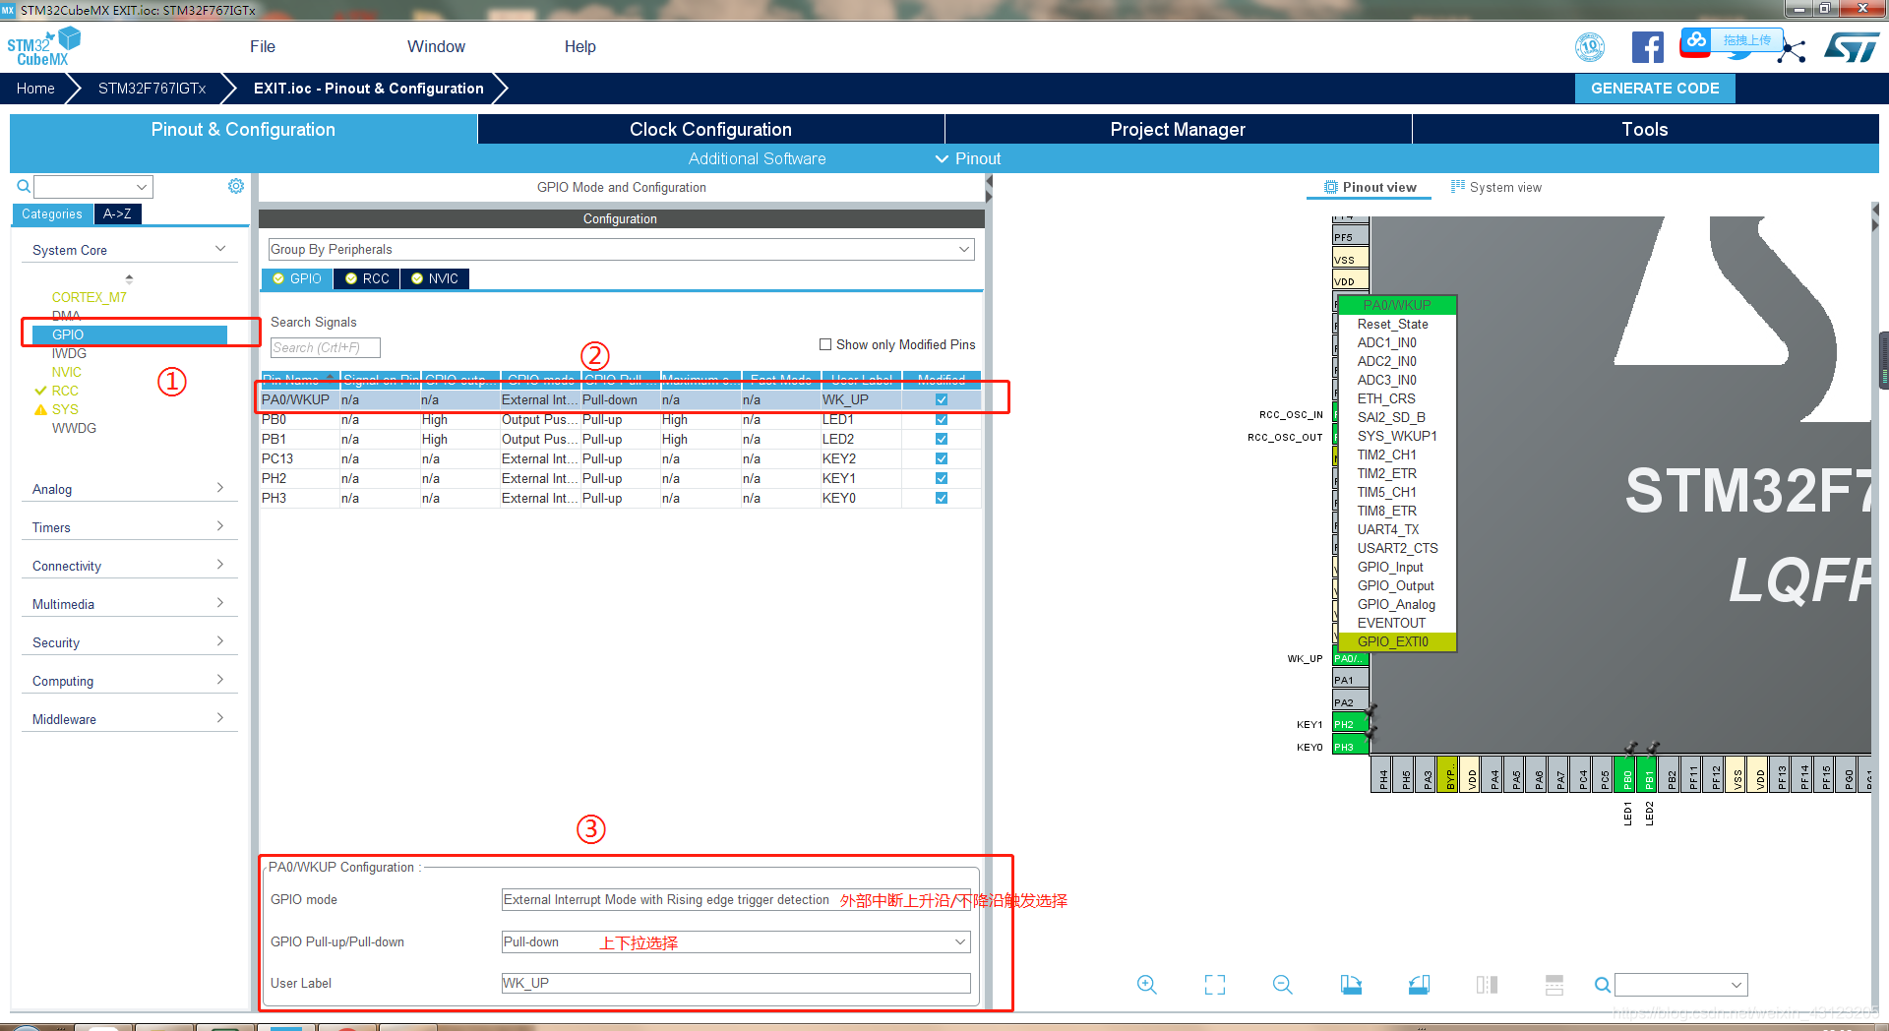
Task: Expand the Multimedia category
Action: coord(129,604)
